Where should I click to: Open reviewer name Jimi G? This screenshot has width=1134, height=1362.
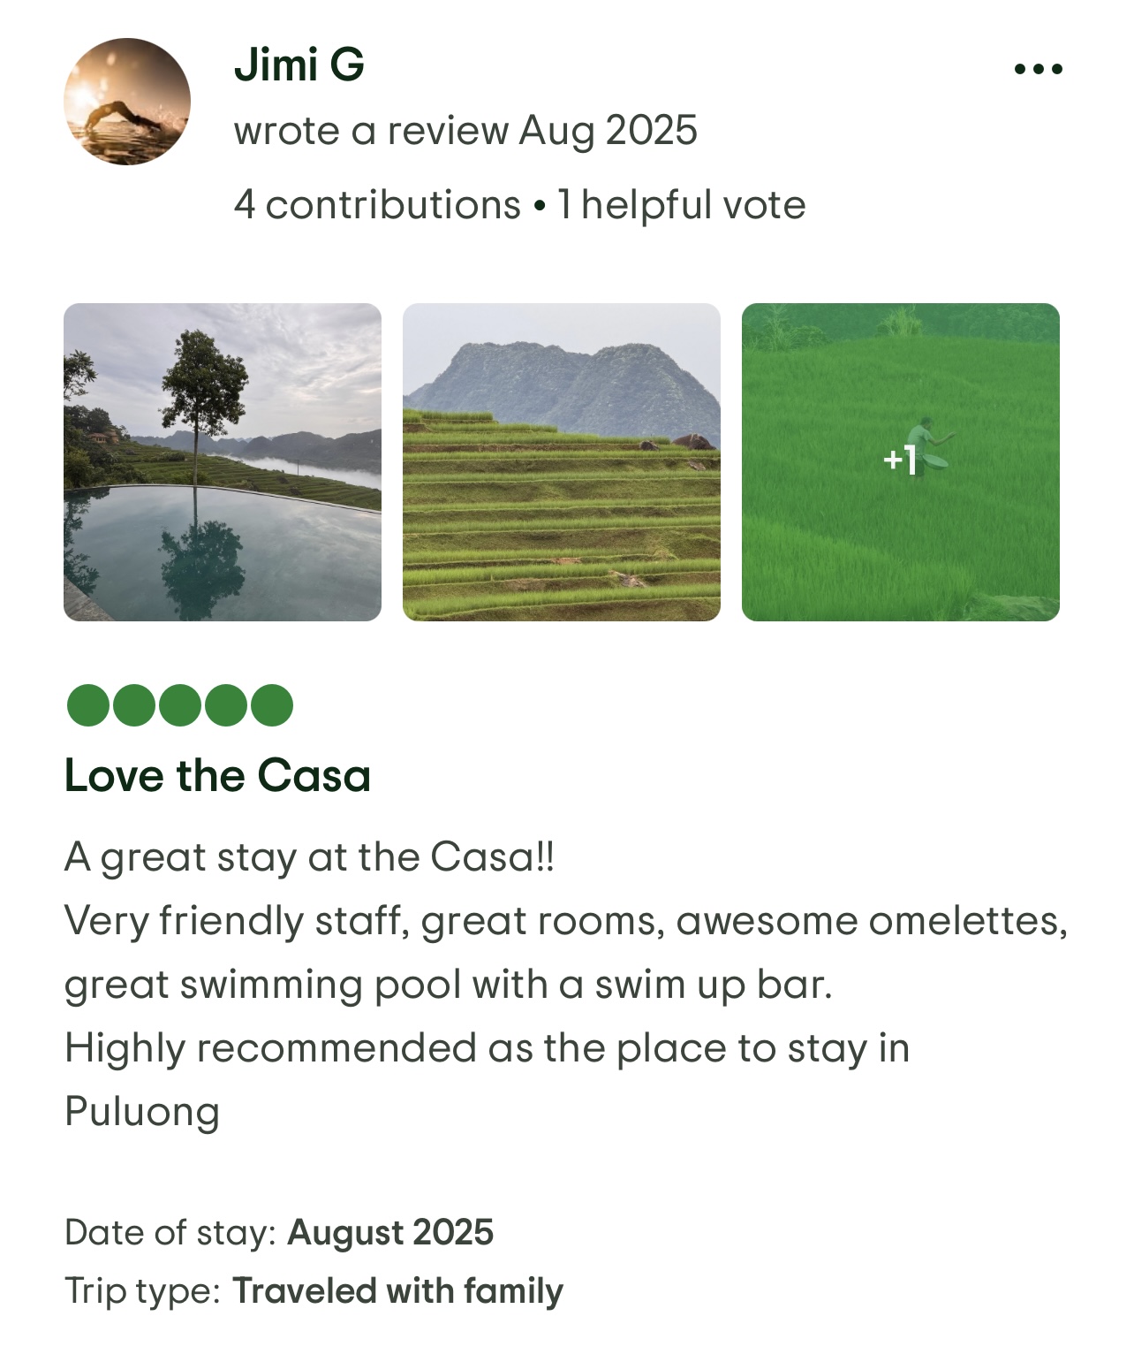(x=299, y=65)
